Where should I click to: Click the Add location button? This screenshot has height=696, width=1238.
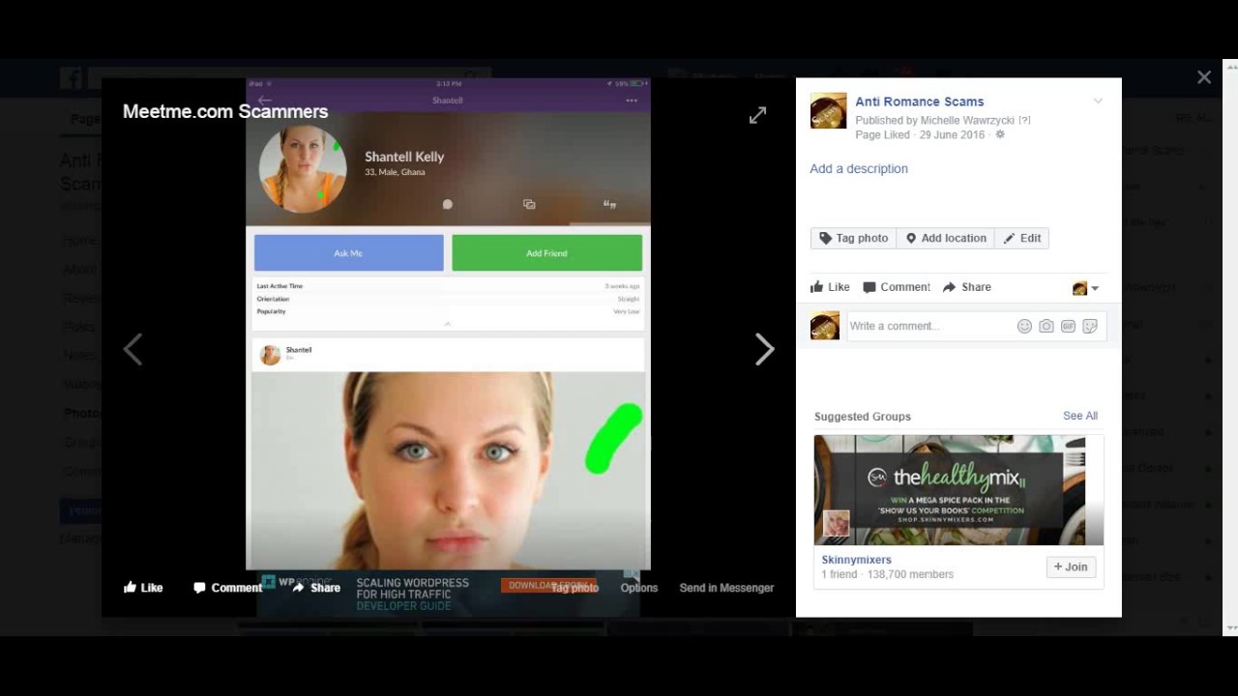(945, 238)
